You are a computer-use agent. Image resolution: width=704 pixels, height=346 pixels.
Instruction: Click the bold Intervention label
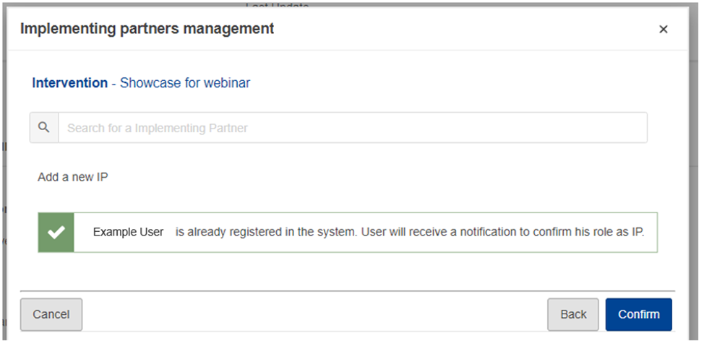[70, 83]
